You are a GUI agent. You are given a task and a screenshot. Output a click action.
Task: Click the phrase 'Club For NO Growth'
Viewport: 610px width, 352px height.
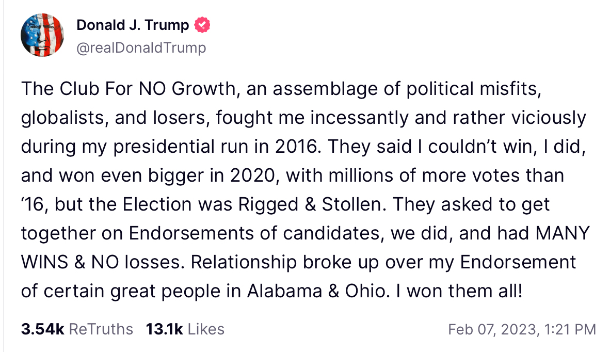148,89
